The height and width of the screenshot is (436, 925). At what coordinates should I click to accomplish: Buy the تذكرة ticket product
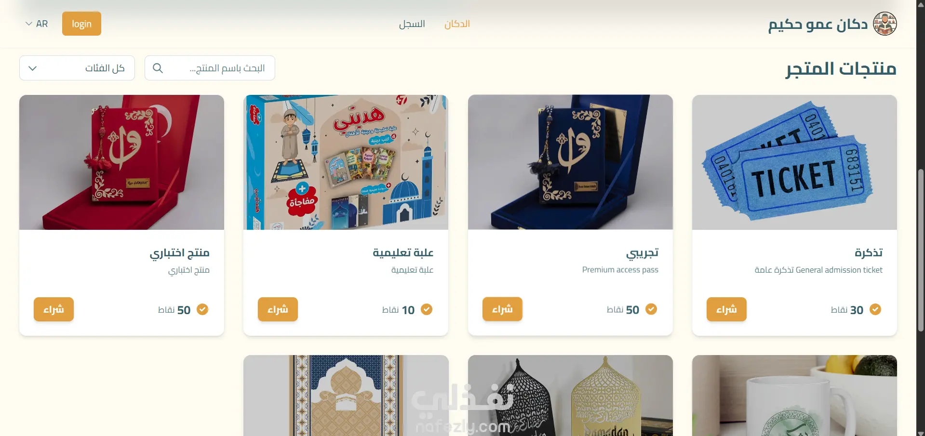(726, 309)
